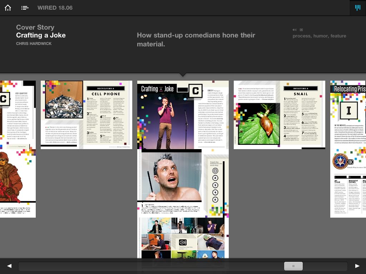
Task: Click the author name CHRIS HARDWICK
Action: [x=34, y=44]
